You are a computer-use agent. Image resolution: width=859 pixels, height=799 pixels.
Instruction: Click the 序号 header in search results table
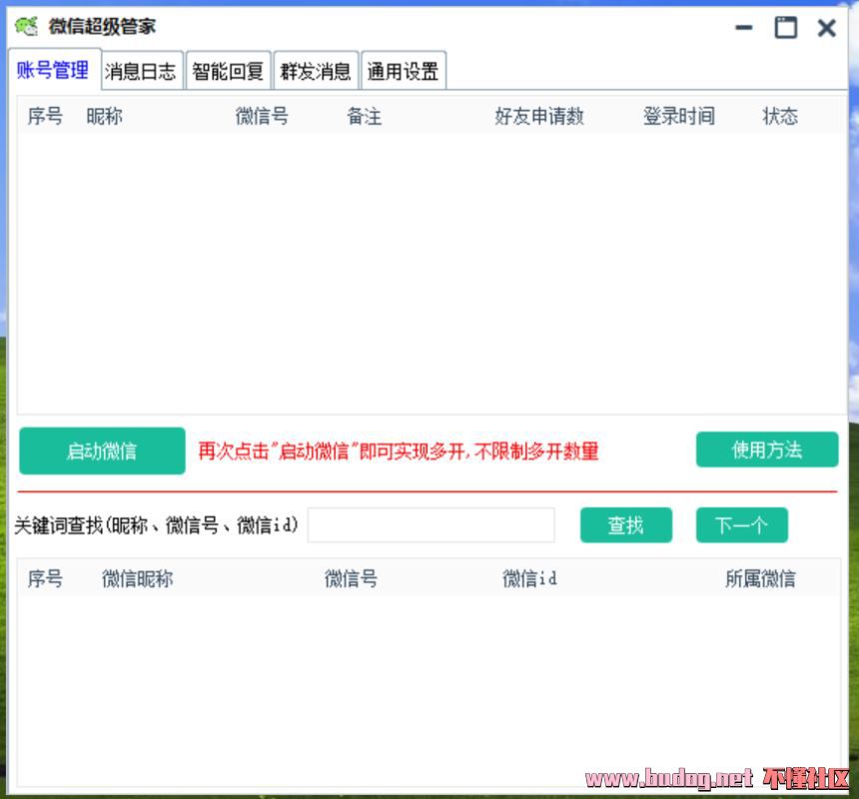(x=45, y=578)
